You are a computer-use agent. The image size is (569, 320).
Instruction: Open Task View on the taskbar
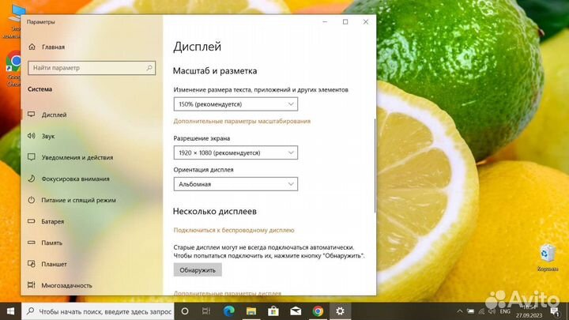click(x=206, y=311)
